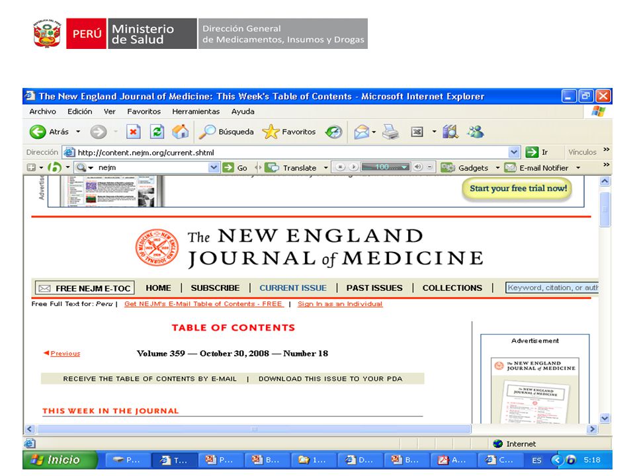Go to HOME on NEJM navigation
The height and width of the screenshot is (476, 635).
click(x=158, y=288)
